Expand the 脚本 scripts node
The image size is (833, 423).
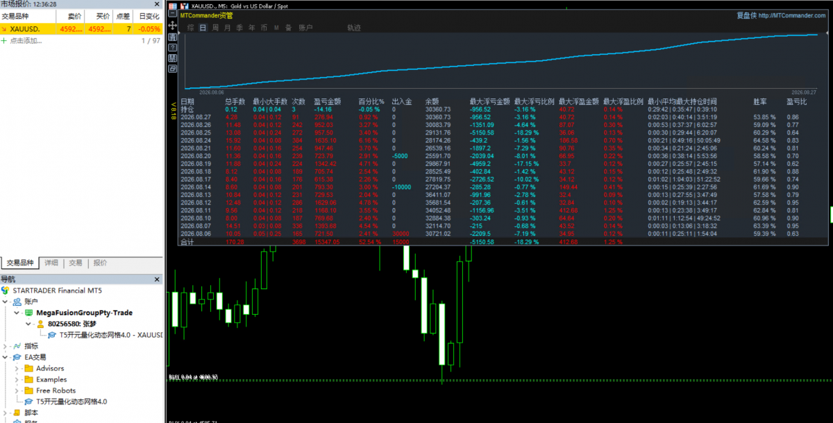(x=5, y=413)
